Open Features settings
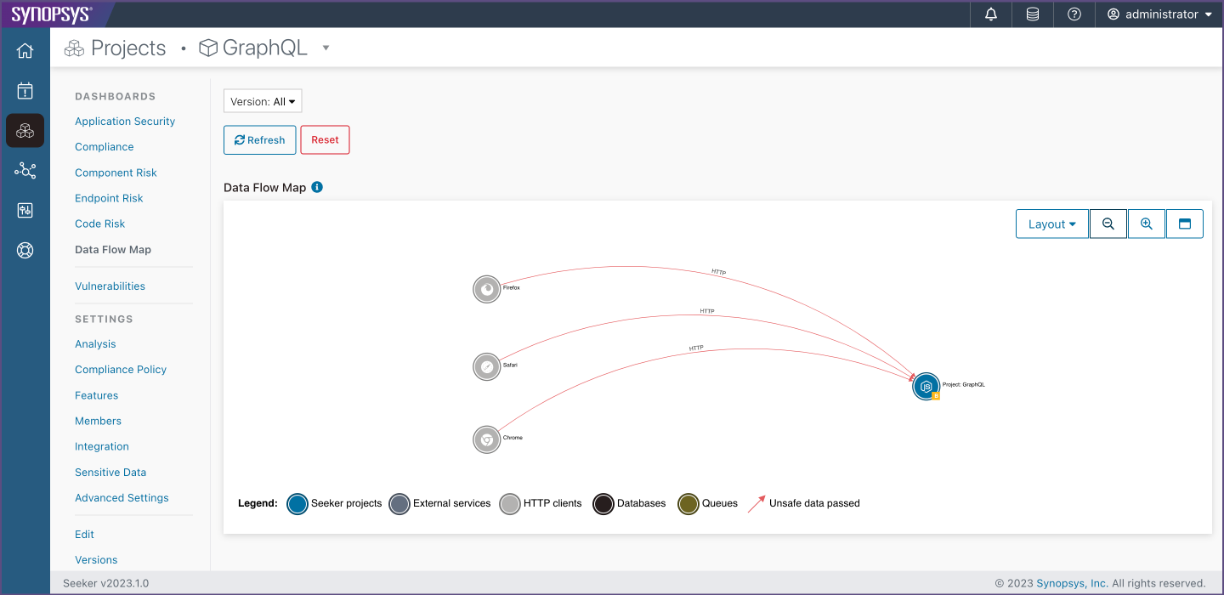This screenshot has width=1224, height=595. [97, 395]
